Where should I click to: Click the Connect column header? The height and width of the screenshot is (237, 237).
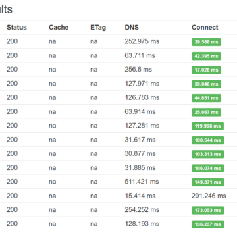pos(205,28)
